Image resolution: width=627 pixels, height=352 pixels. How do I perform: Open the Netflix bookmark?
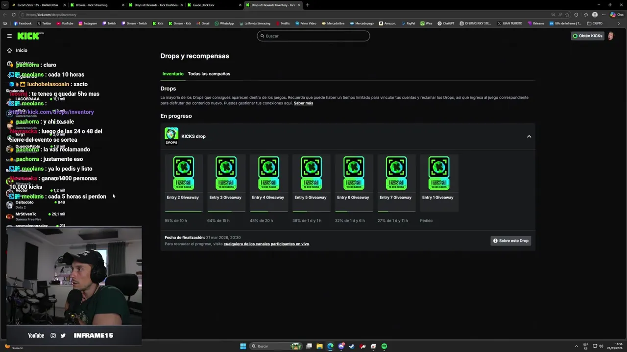(x=283, y=23)
